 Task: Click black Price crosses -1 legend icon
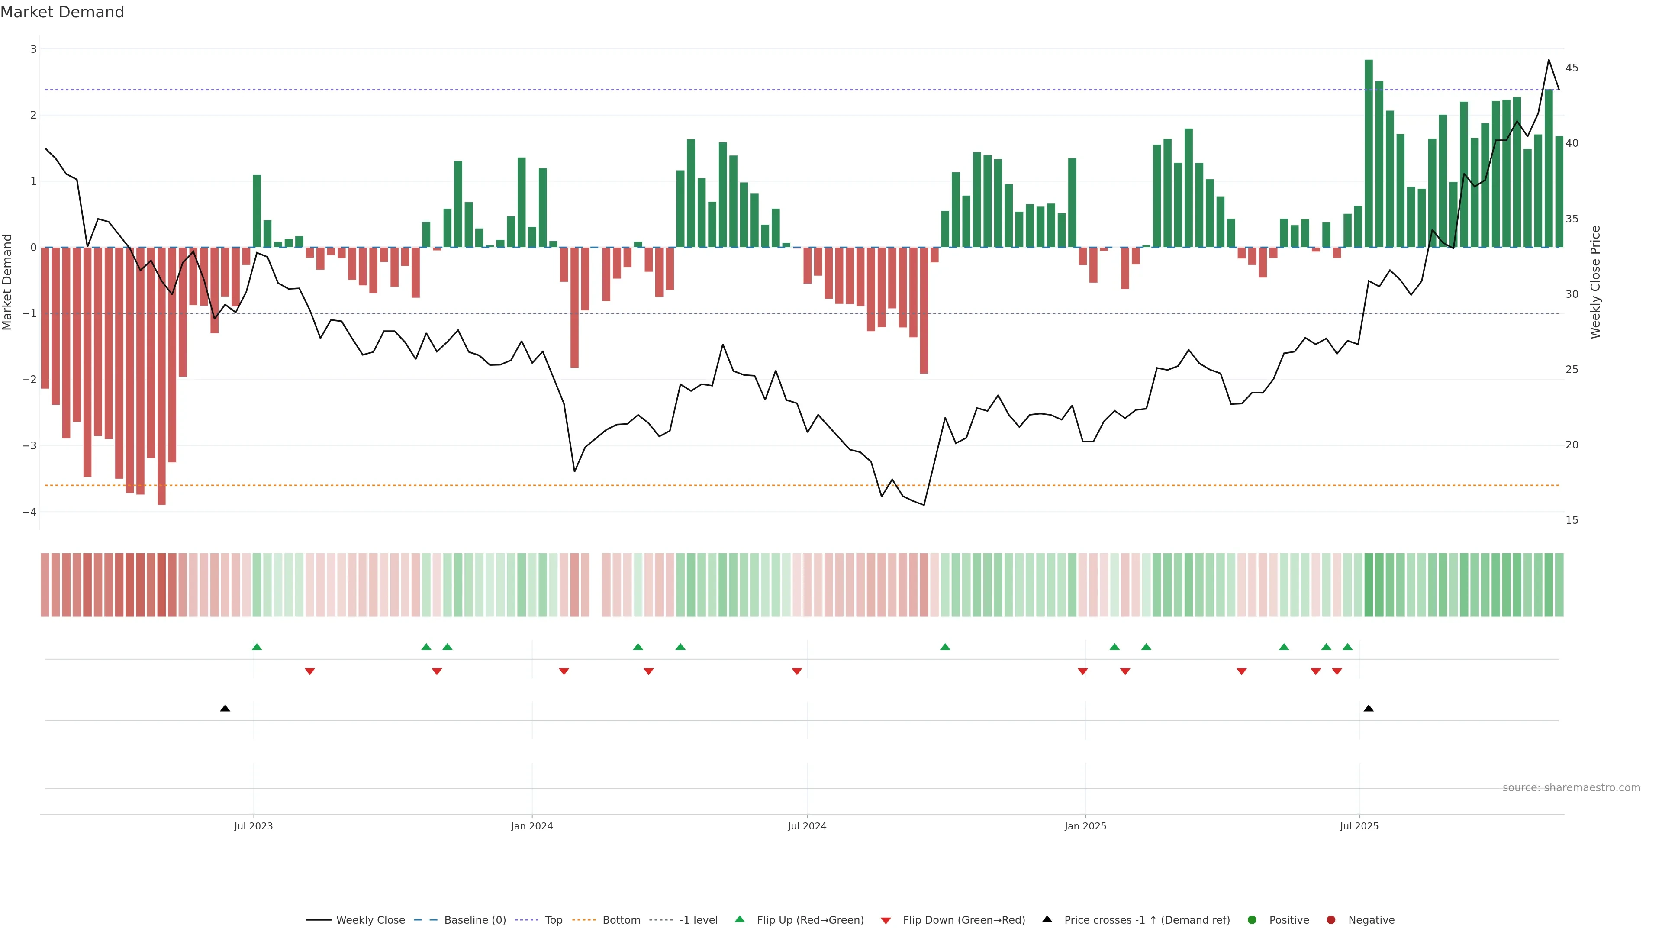[x=1047, y=919]
